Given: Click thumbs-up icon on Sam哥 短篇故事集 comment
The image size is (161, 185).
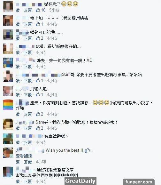Looking at the screenshot, I should [x=38, y=80].
